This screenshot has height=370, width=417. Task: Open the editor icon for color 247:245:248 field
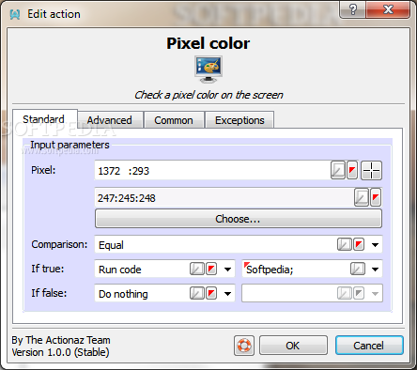(x=362, y=197)
